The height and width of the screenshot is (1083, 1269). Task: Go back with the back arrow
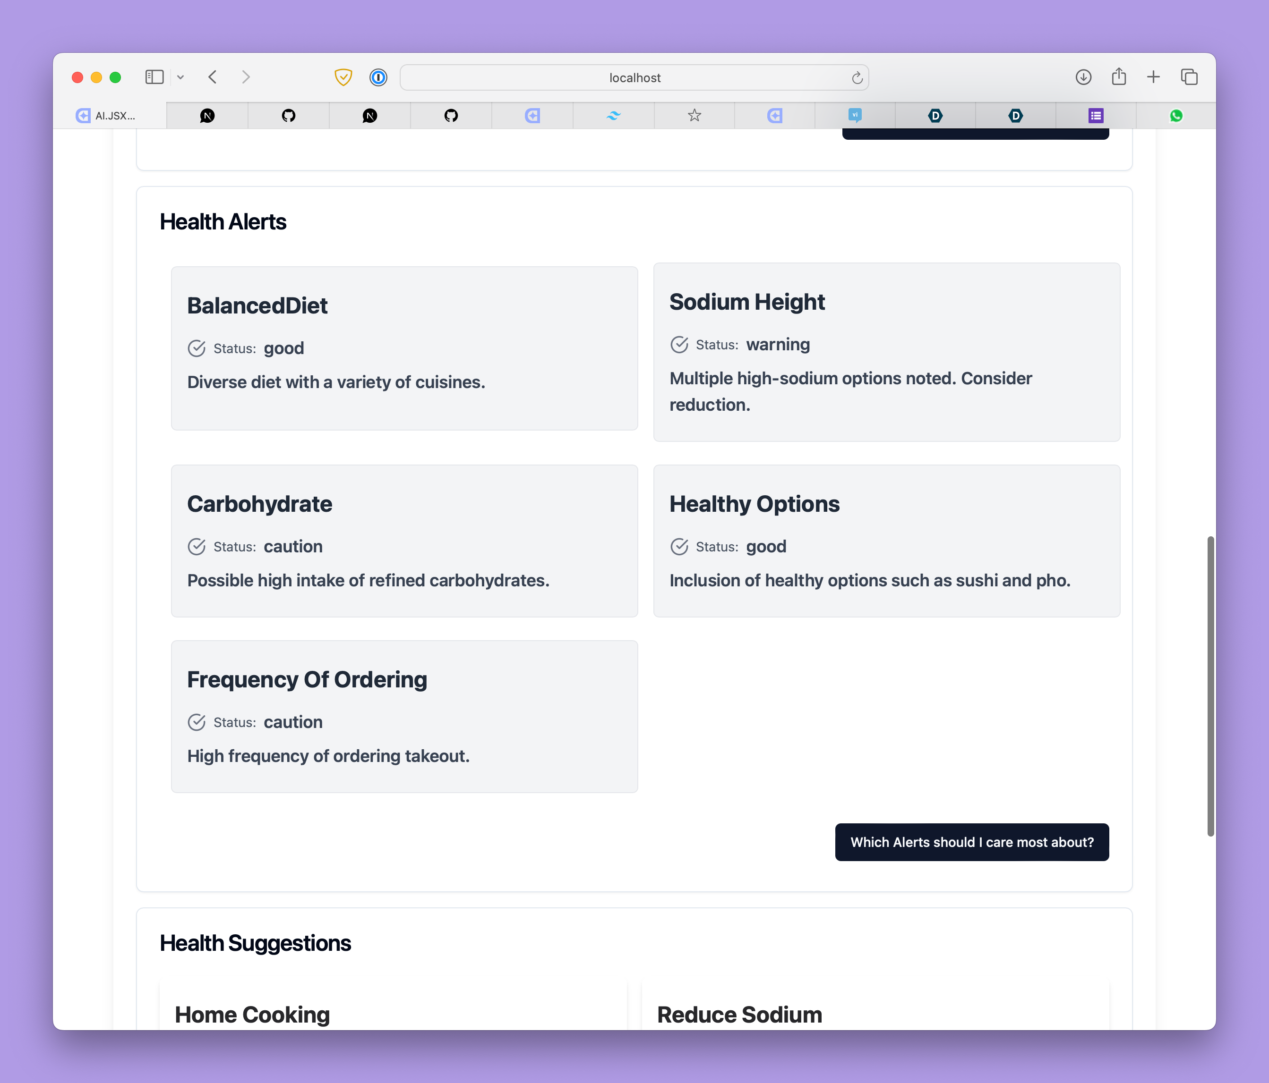tap(213, 77)
